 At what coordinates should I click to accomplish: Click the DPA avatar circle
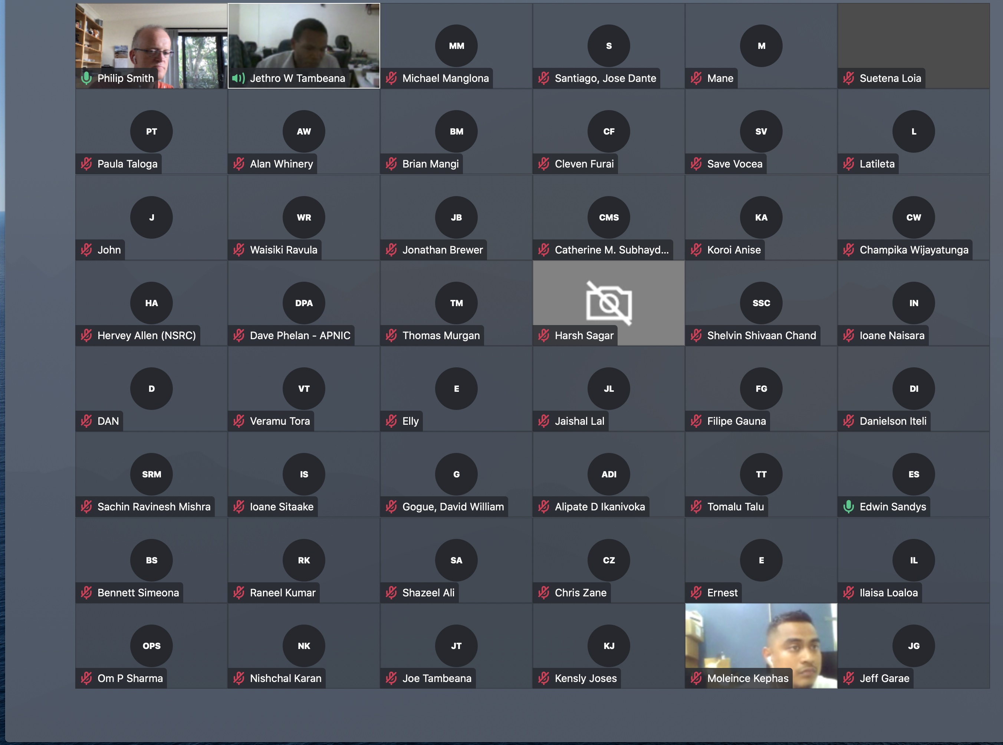point(304,302)
